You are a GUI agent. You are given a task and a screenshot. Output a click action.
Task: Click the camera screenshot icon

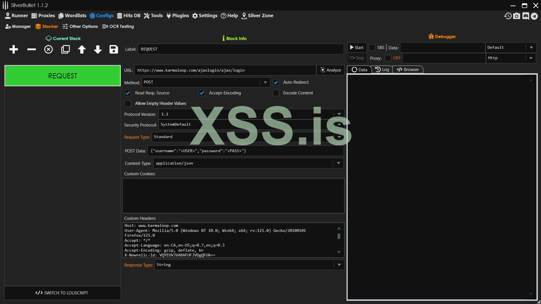click(516, 16)
